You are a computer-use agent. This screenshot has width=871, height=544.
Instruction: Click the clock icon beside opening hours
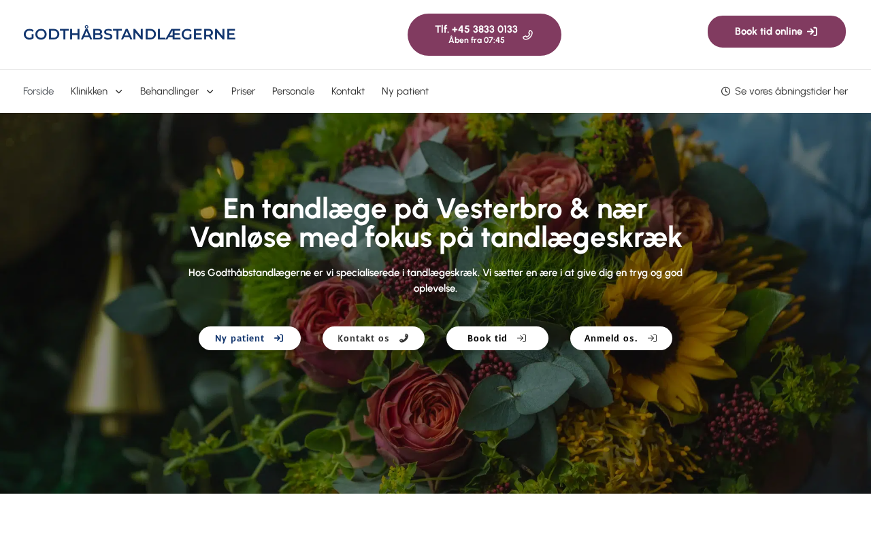(725, 91)
